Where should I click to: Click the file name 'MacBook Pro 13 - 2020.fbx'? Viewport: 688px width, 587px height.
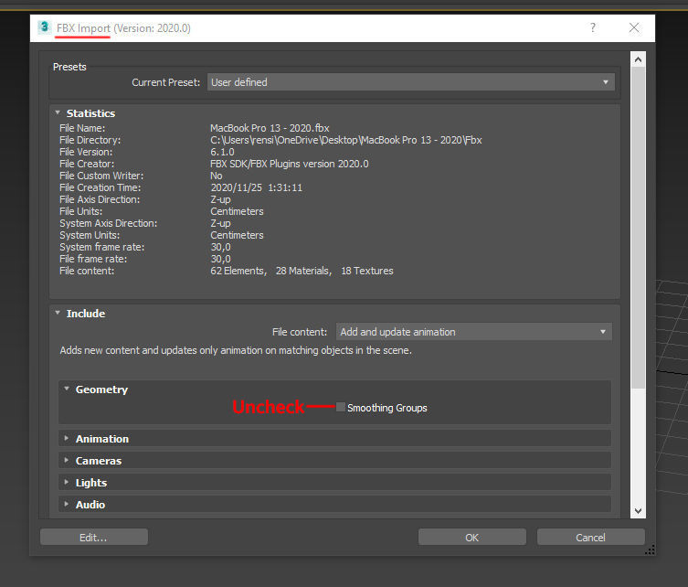[270, 128]
